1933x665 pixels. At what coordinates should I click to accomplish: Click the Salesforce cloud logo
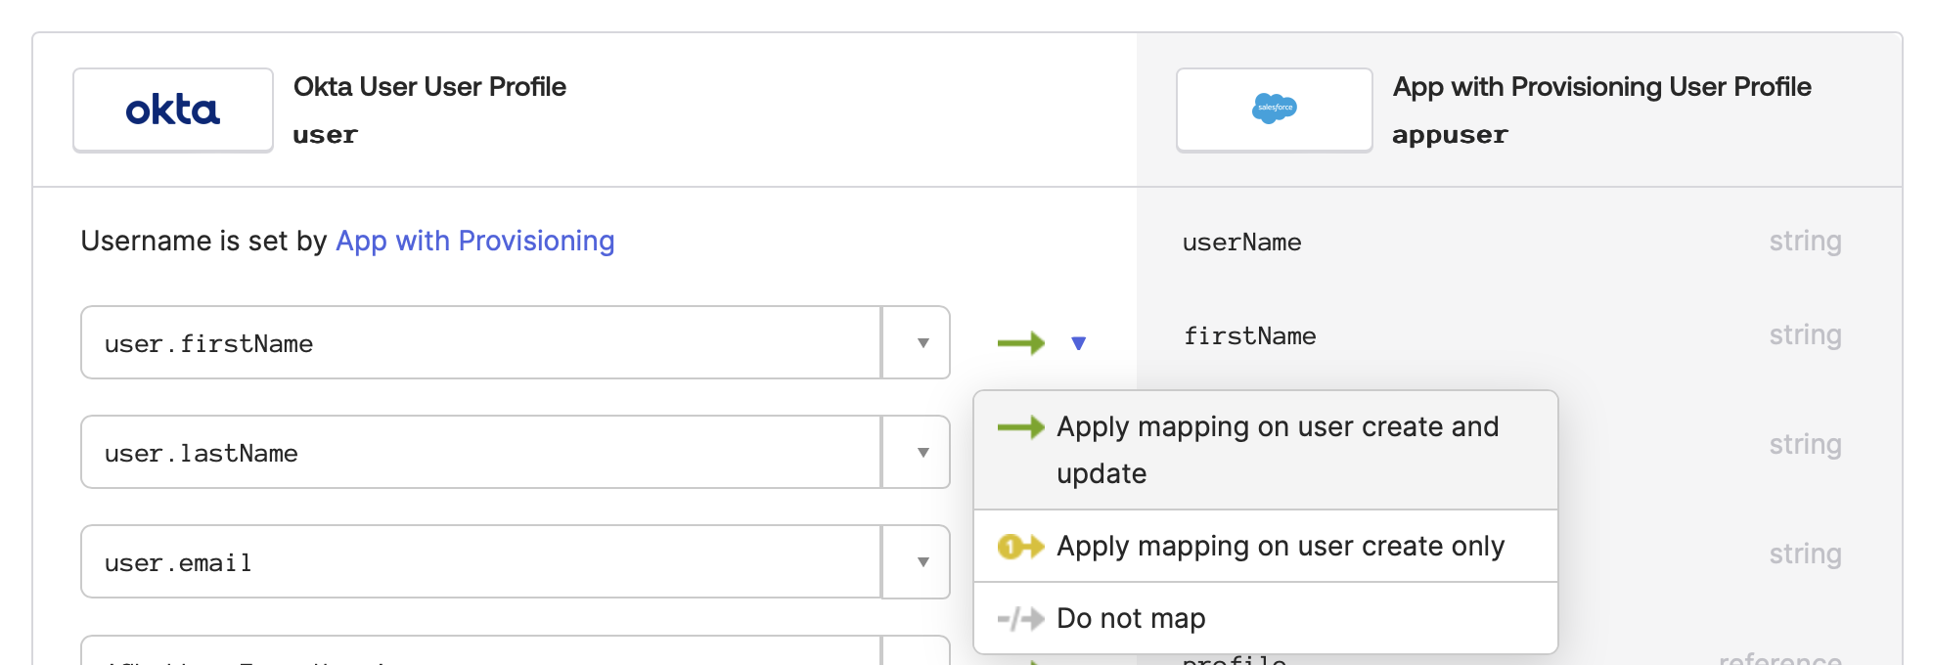click(1274, 109)
